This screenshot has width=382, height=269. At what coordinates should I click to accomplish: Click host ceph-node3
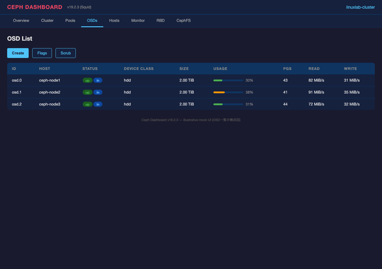pyautogui.click(x=50, y=104)
